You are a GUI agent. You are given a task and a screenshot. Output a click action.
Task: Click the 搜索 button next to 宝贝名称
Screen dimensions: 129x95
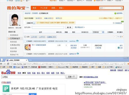point(69,27)
